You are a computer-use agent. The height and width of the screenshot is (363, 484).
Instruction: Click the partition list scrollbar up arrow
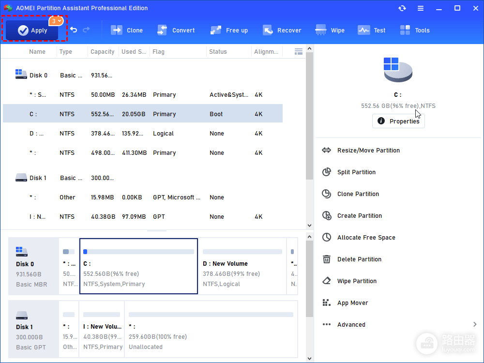click(310, 49)
